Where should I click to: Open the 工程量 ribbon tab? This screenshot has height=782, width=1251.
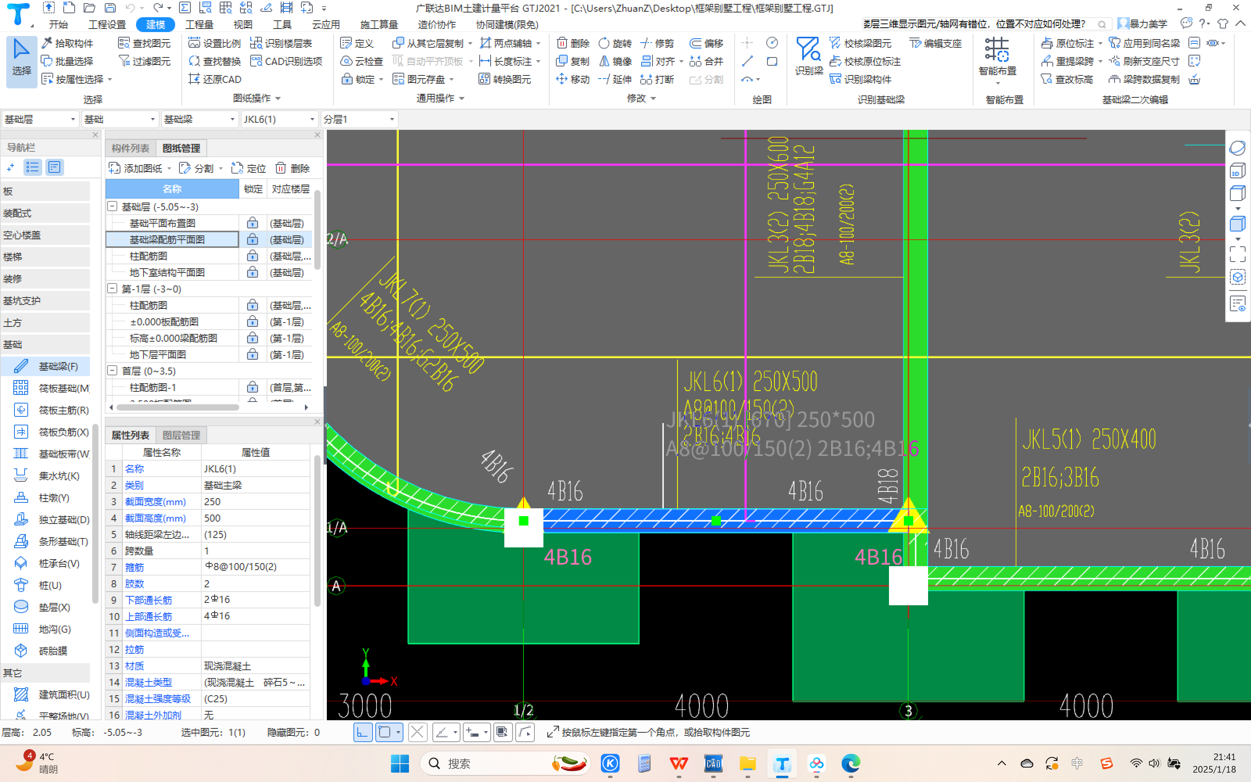pyautogui.click(x=199, y=24)
